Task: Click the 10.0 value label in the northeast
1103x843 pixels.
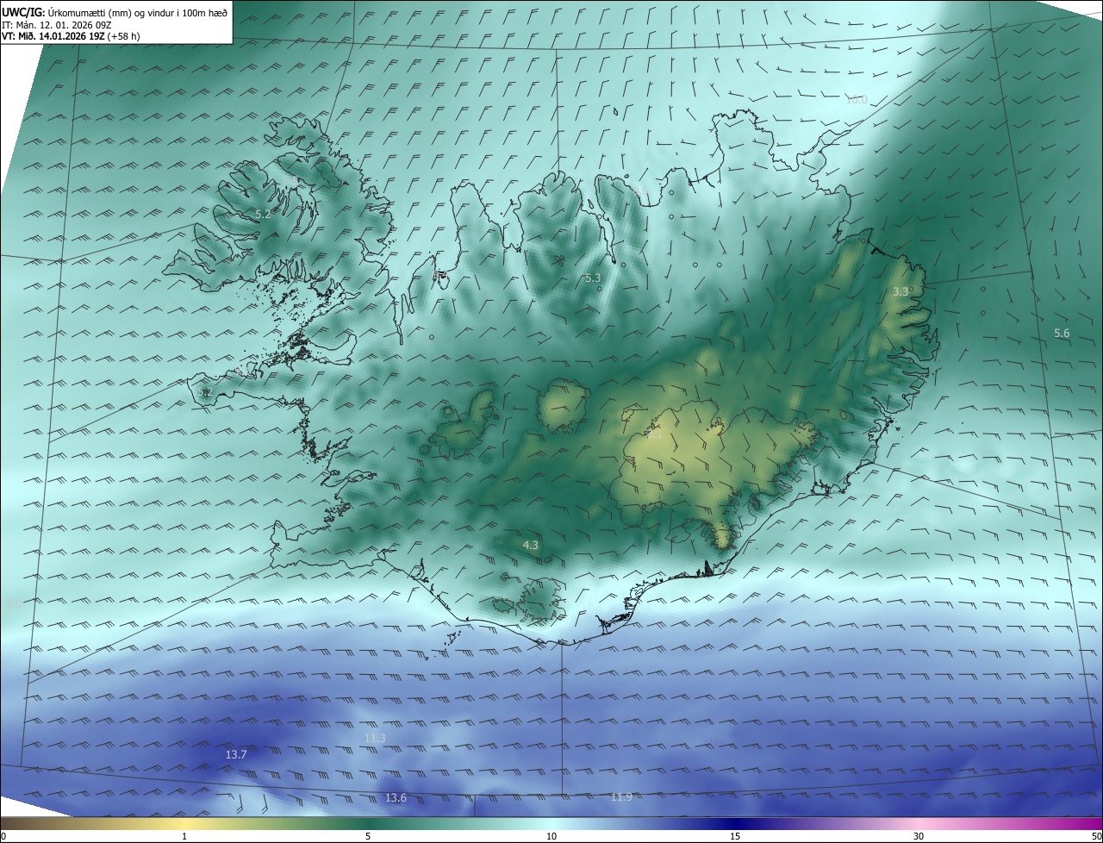Action: pos(857,100)
